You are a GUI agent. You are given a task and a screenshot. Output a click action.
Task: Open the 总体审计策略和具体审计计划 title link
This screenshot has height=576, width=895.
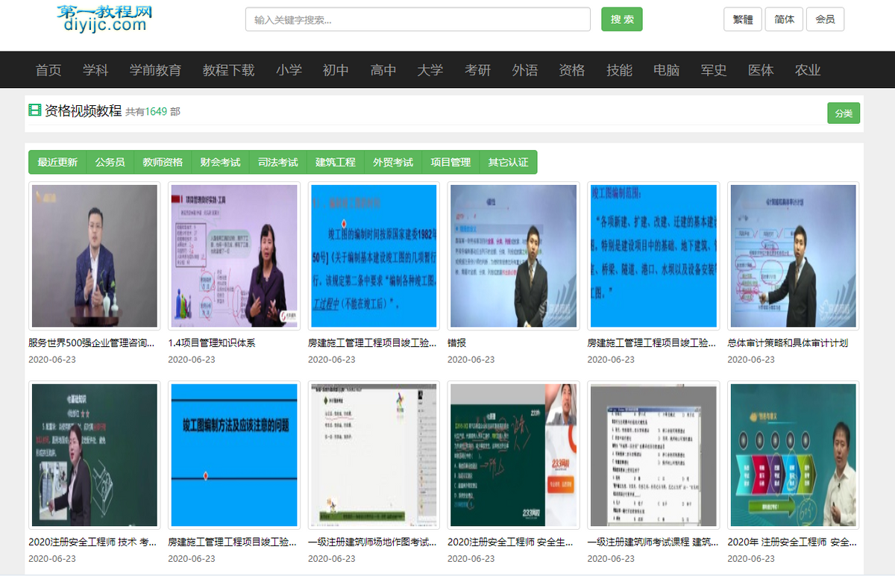(787, 343)
